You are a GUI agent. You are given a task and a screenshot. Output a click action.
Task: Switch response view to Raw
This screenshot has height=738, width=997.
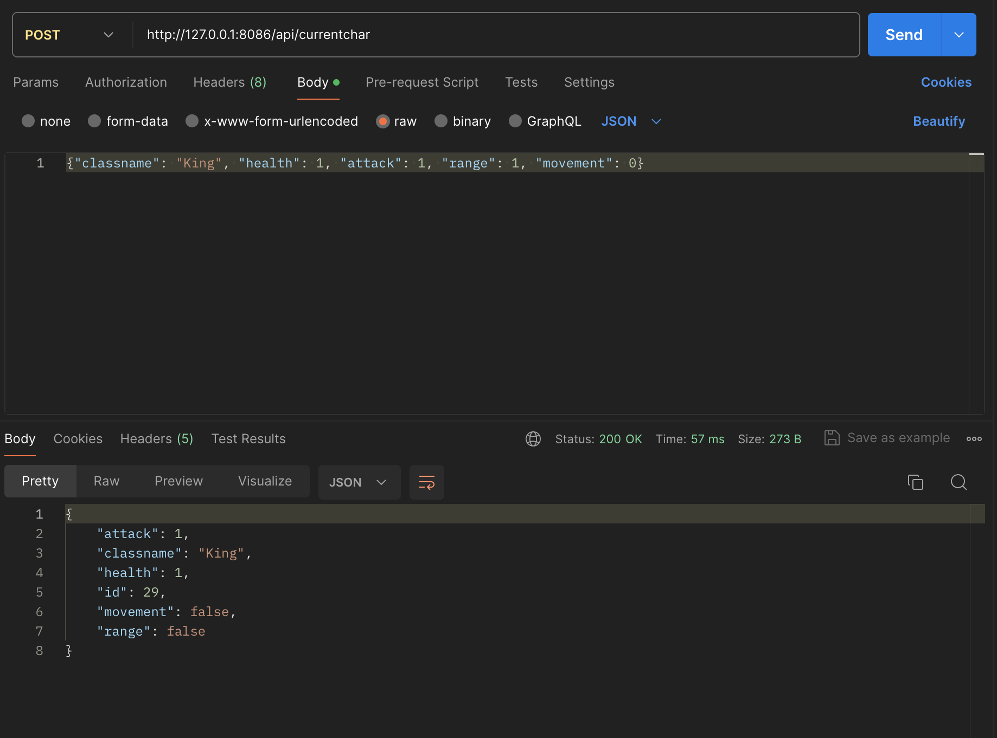point(106,481)
